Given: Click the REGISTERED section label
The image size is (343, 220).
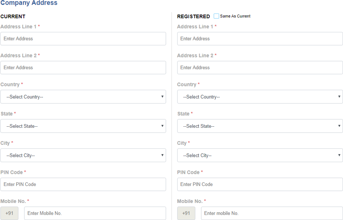Looking at the screenshot, I should point(193,17).
